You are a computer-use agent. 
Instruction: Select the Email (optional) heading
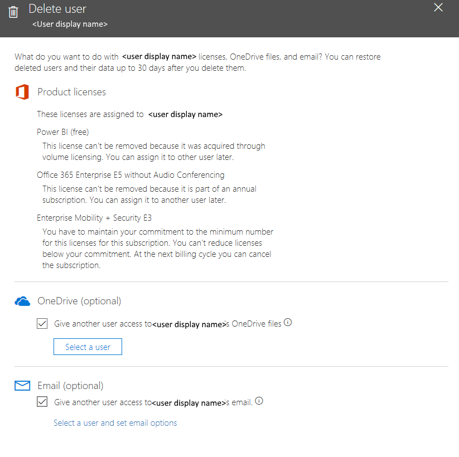(x=70, y=386)
